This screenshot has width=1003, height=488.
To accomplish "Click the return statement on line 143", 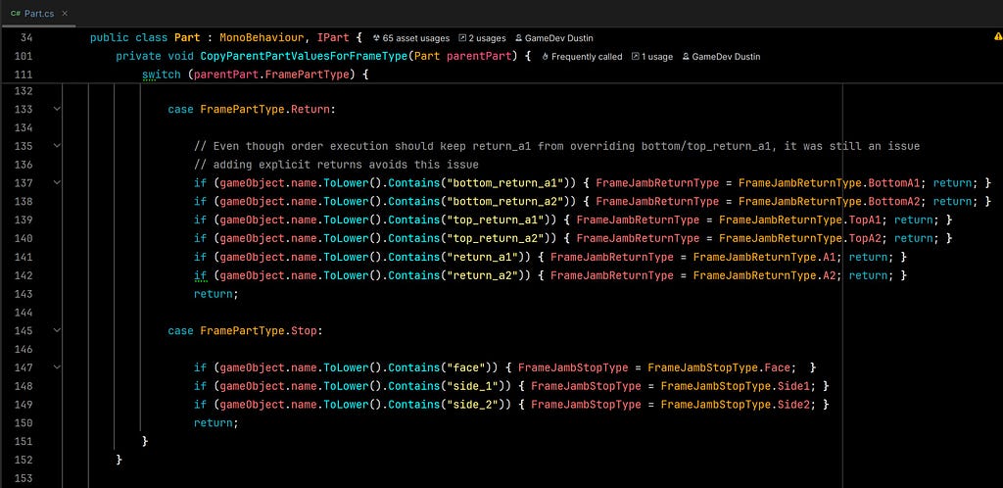I will [216, 294].
